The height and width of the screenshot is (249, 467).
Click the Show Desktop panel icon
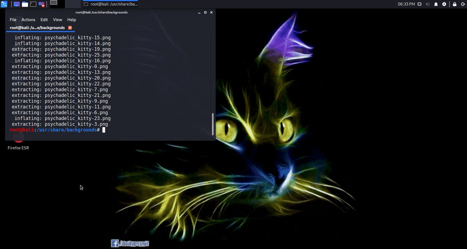[x=16, y=4]
